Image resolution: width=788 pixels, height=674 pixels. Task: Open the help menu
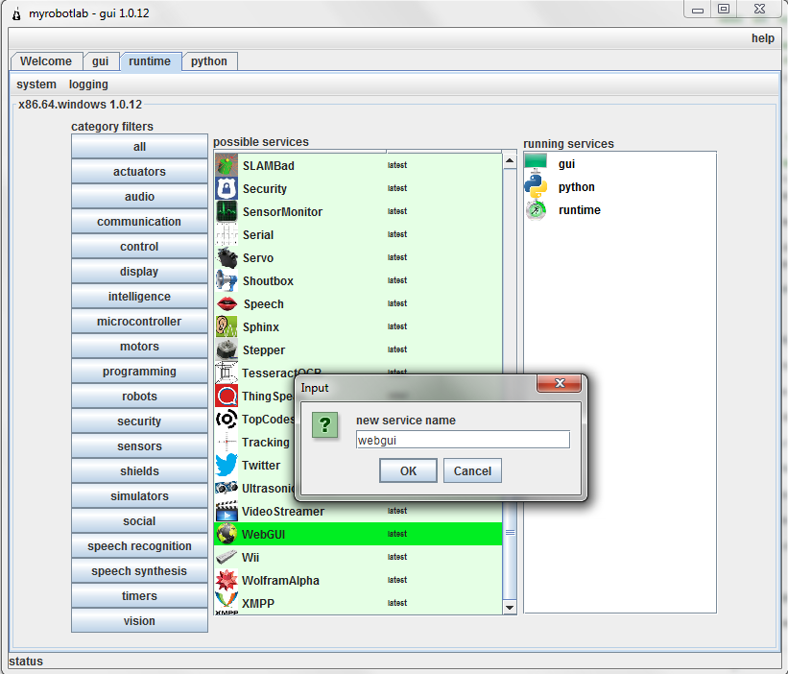(x=763, y=38)
